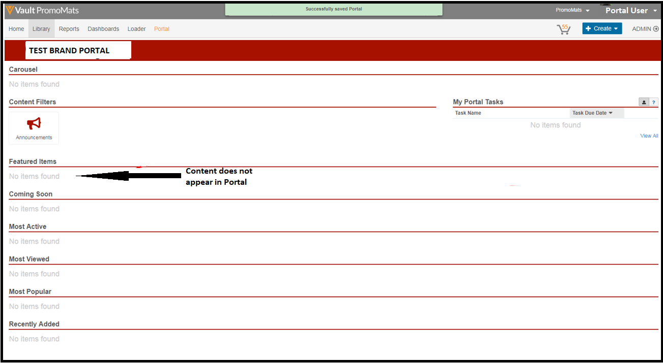
Task: Open the shopping cart with 55 items
Action: coord(563,29)
